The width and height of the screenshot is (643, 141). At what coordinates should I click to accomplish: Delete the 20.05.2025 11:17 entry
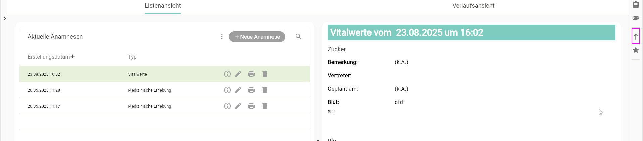pos(265,106)
